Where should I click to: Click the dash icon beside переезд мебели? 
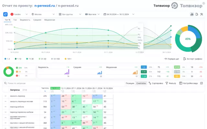click(5, 107)
